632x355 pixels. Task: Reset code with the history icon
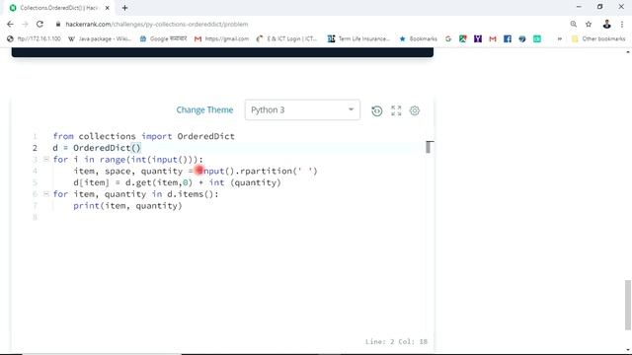coord(377,110)
